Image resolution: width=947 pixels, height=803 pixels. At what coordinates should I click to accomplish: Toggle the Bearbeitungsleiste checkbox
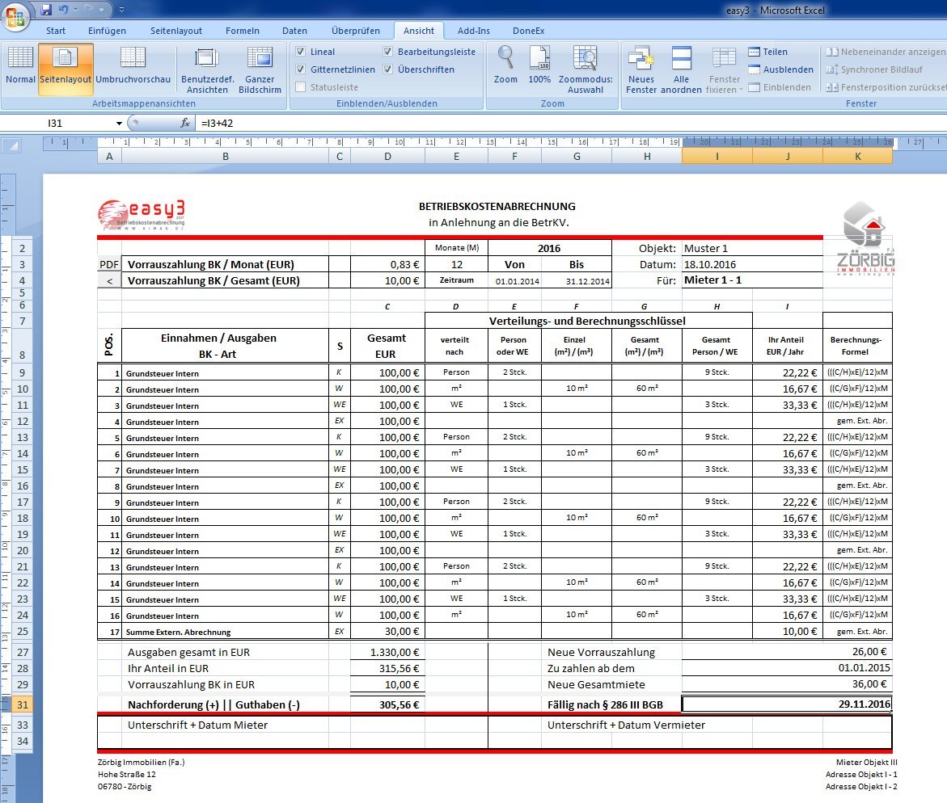point(387,52)
